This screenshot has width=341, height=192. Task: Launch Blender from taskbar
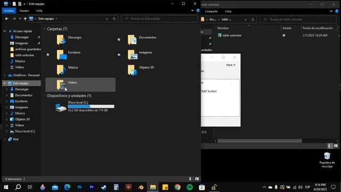point(141,187)
